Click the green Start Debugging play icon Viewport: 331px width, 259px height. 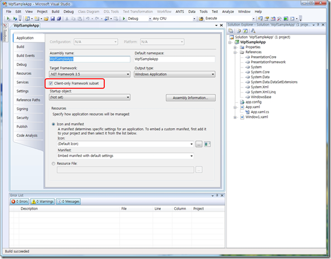click(124, 19)
